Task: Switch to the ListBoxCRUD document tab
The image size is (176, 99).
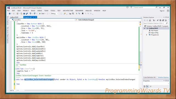Action: 14,17
